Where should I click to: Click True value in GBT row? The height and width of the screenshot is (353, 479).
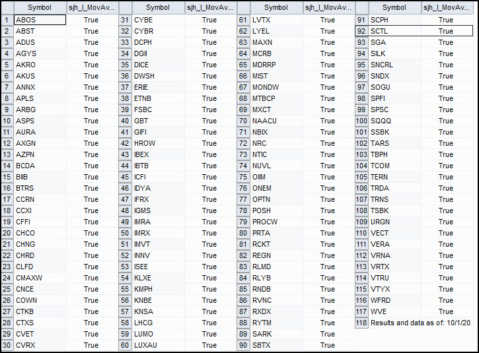tap(209, 121)
